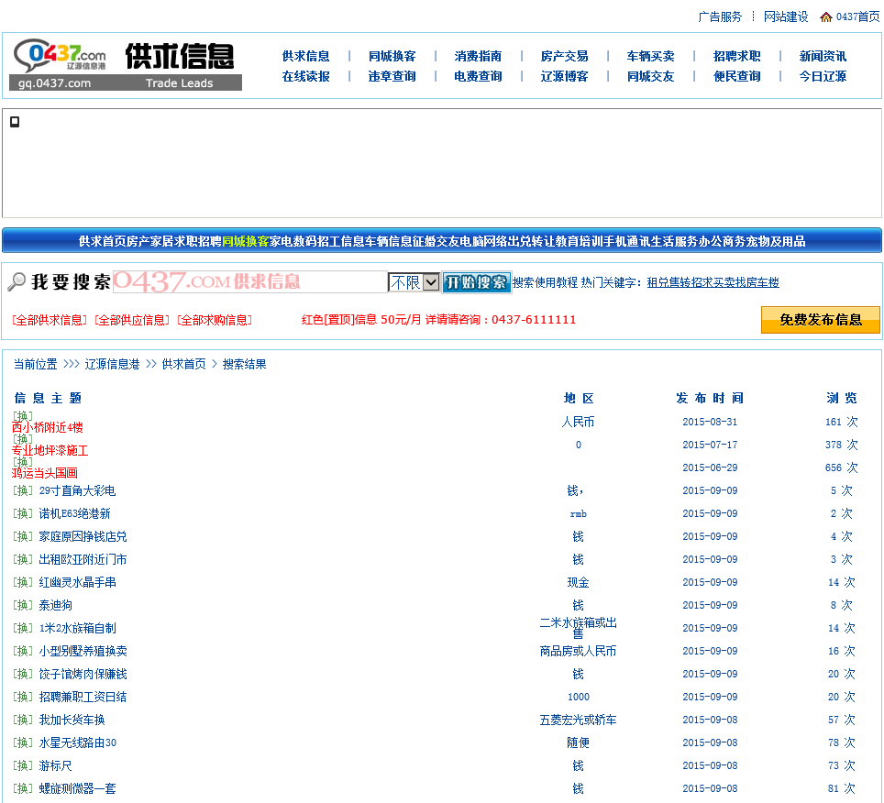Open listing 招聘兼职工资日结
884x803 pixels.
[83, 697]
